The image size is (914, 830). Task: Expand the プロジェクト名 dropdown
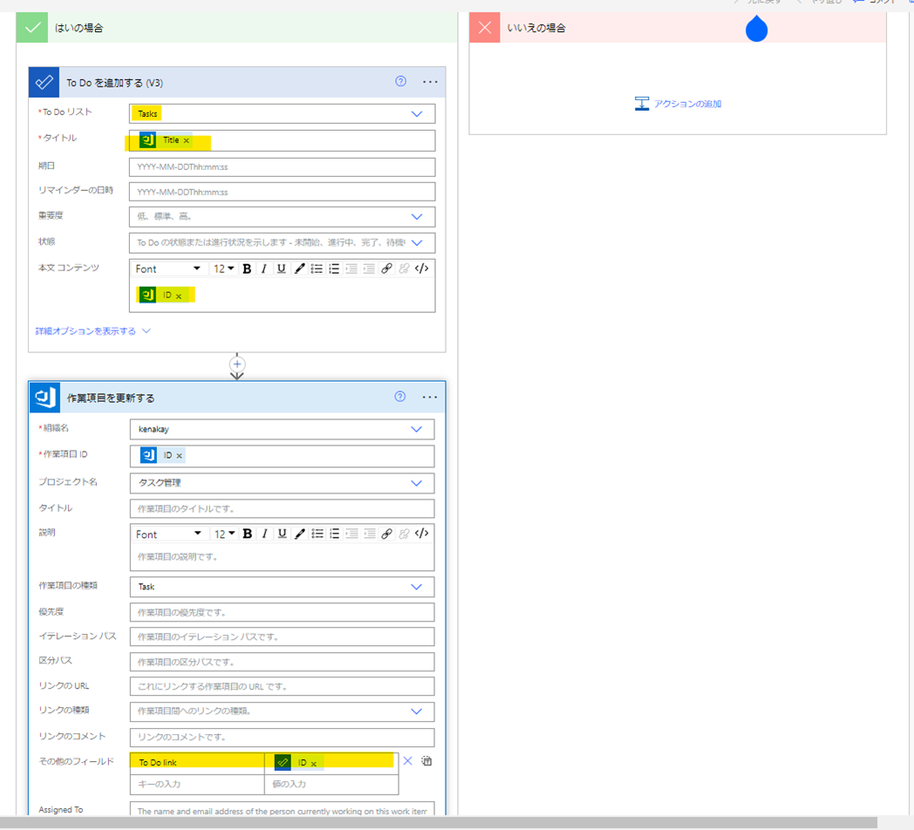click(x=417, y=483)
